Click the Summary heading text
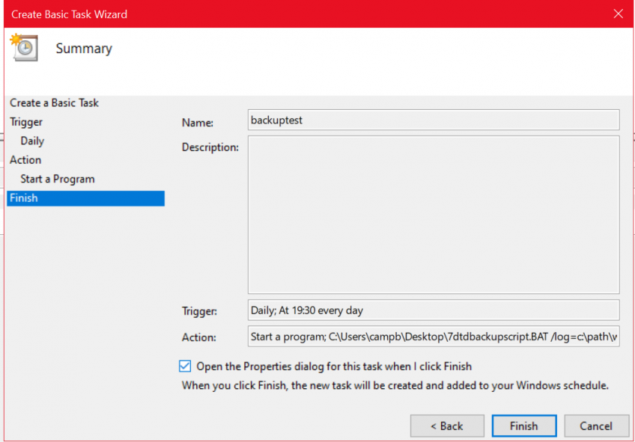635x442 pixels. [84, 48]
